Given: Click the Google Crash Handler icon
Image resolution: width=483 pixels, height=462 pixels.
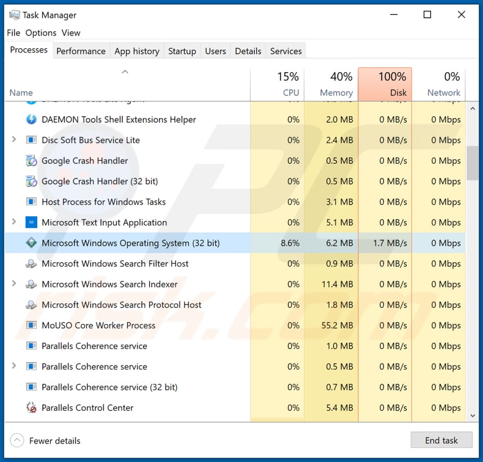Looking at the screenshot, I should pos(31,160).
